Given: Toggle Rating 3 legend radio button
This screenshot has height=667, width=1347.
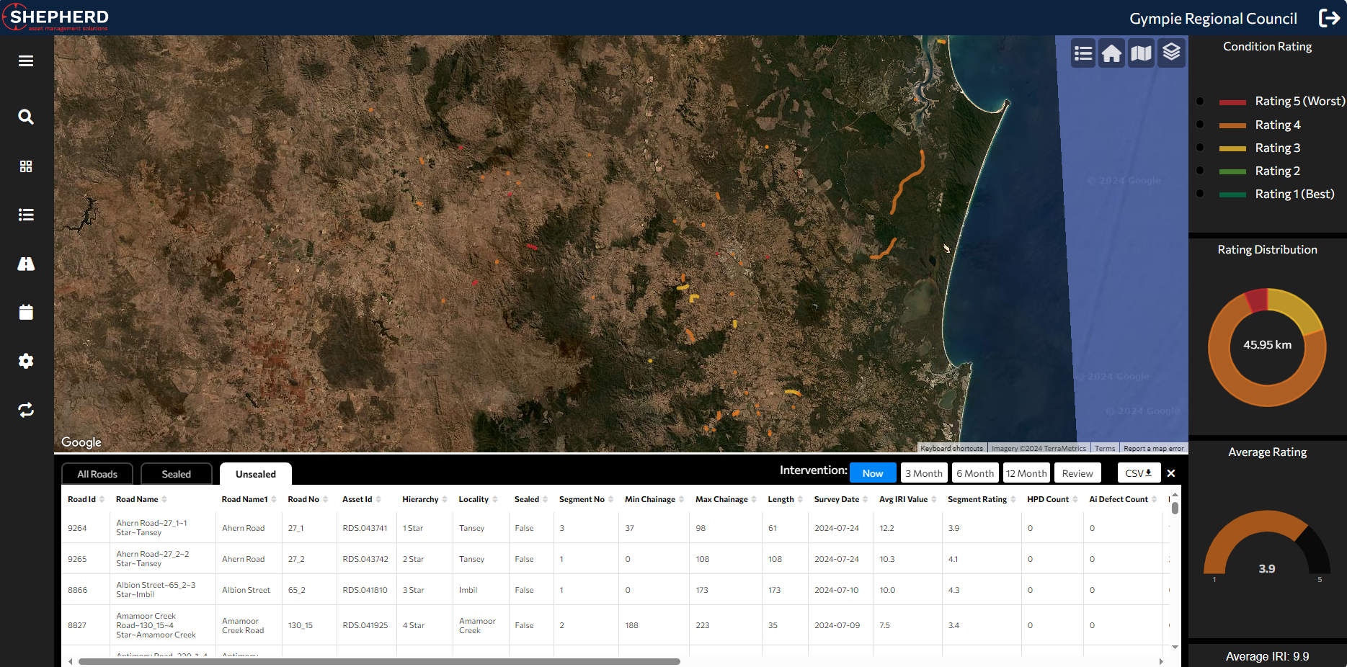Looking at the screenshot, I should point(1200,148).
